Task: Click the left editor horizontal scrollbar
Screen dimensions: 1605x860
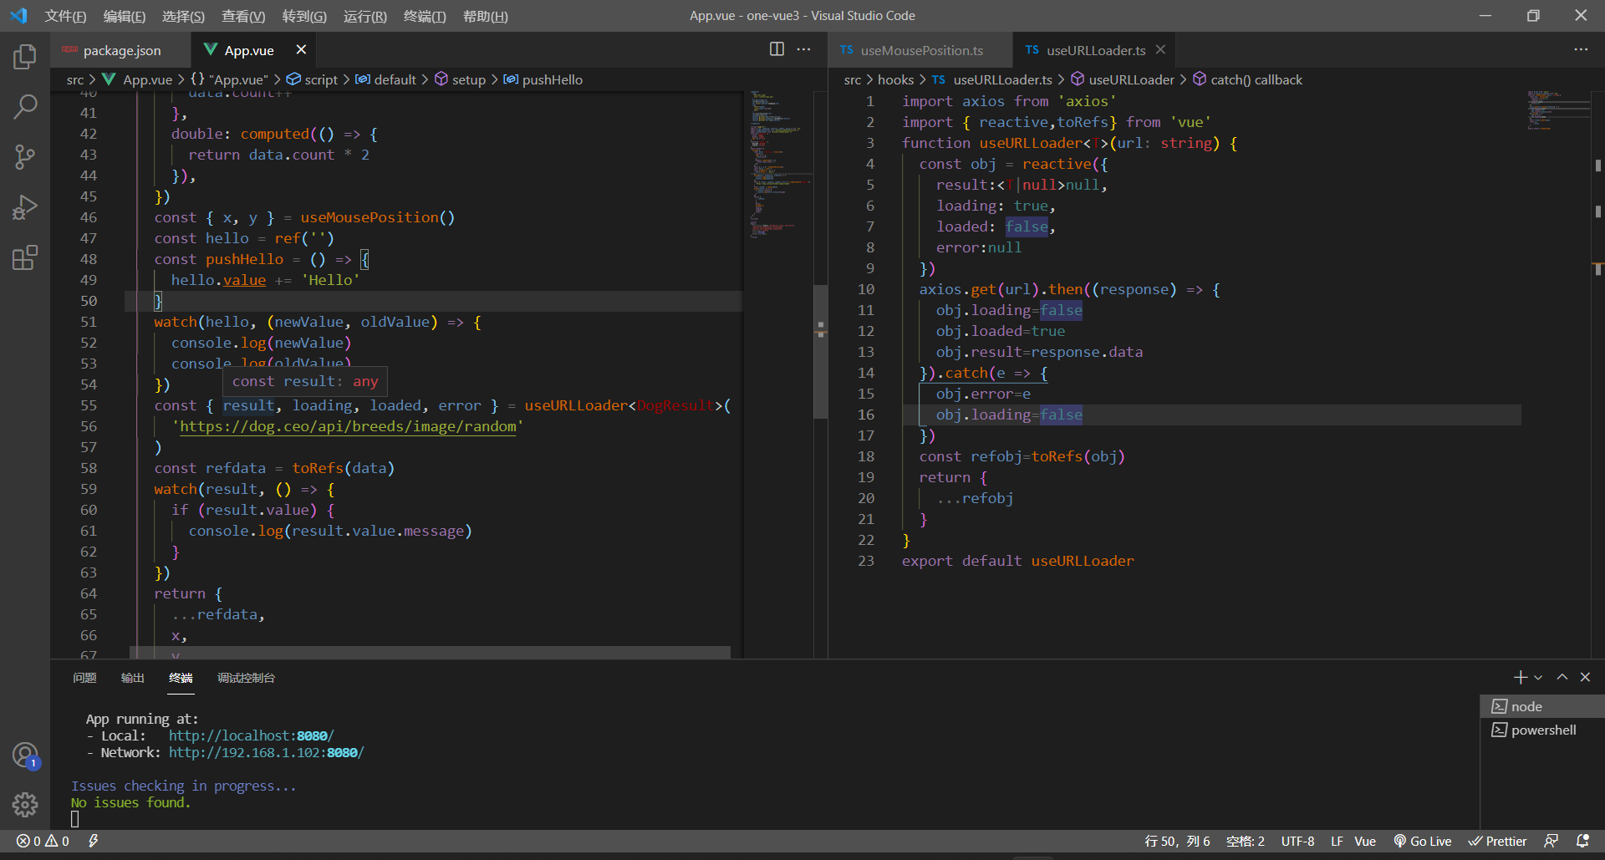Action: tap(431, 652)
